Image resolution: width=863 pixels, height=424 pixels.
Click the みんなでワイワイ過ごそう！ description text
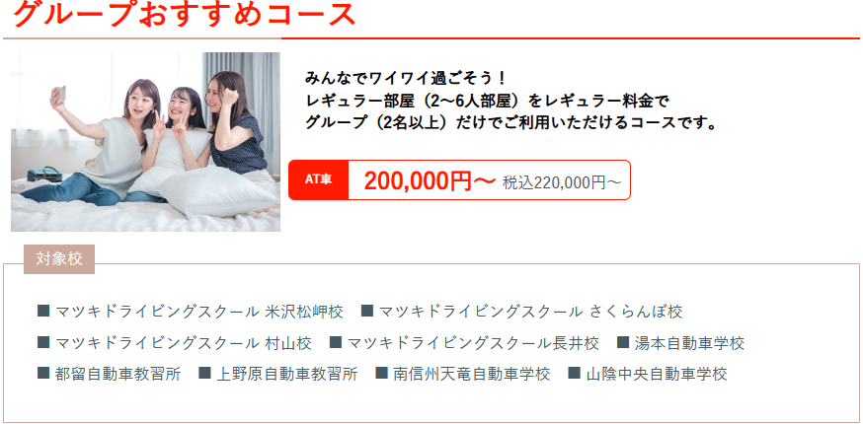[406, 78]
